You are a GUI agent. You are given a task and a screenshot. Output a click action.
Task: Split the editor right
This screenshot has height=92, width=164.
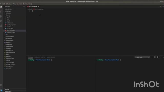pyautogui.click(x=160, y=7)
